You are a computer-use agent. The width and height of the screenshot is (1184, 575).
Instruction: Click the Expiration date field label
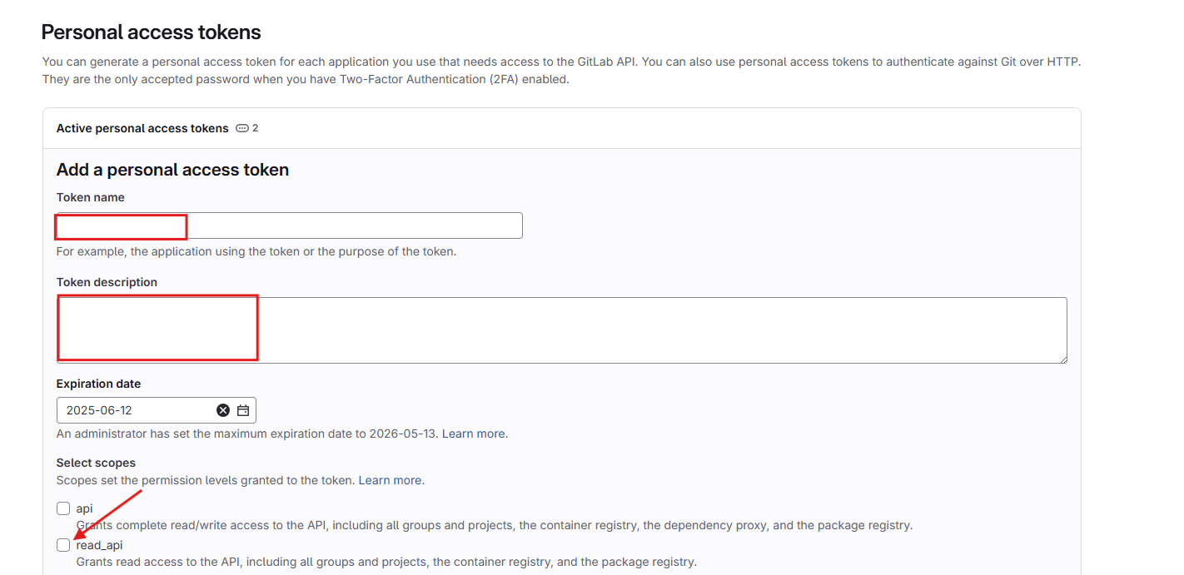98,384
